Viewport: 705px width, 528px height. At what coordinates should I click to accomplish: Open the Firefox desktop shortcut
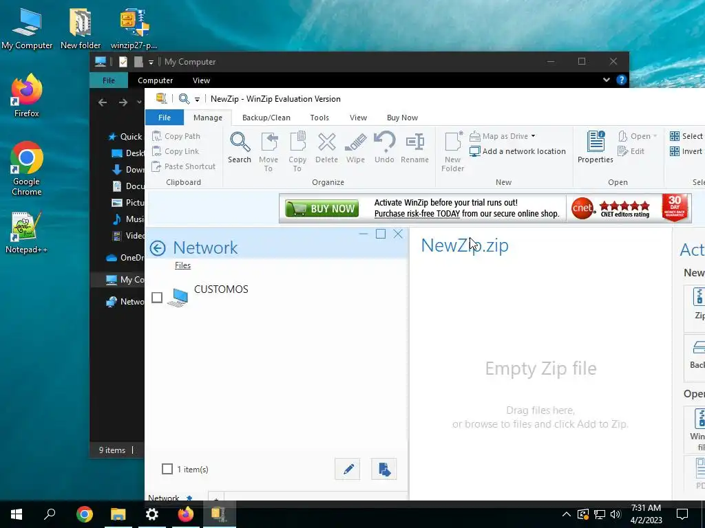(x=27, y=96)
